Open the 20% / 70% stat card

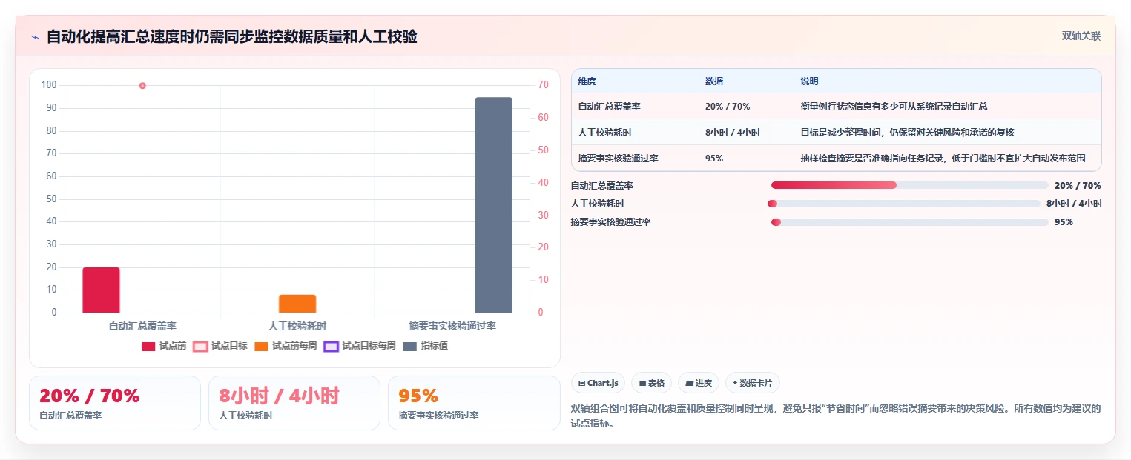coord(115,403)
